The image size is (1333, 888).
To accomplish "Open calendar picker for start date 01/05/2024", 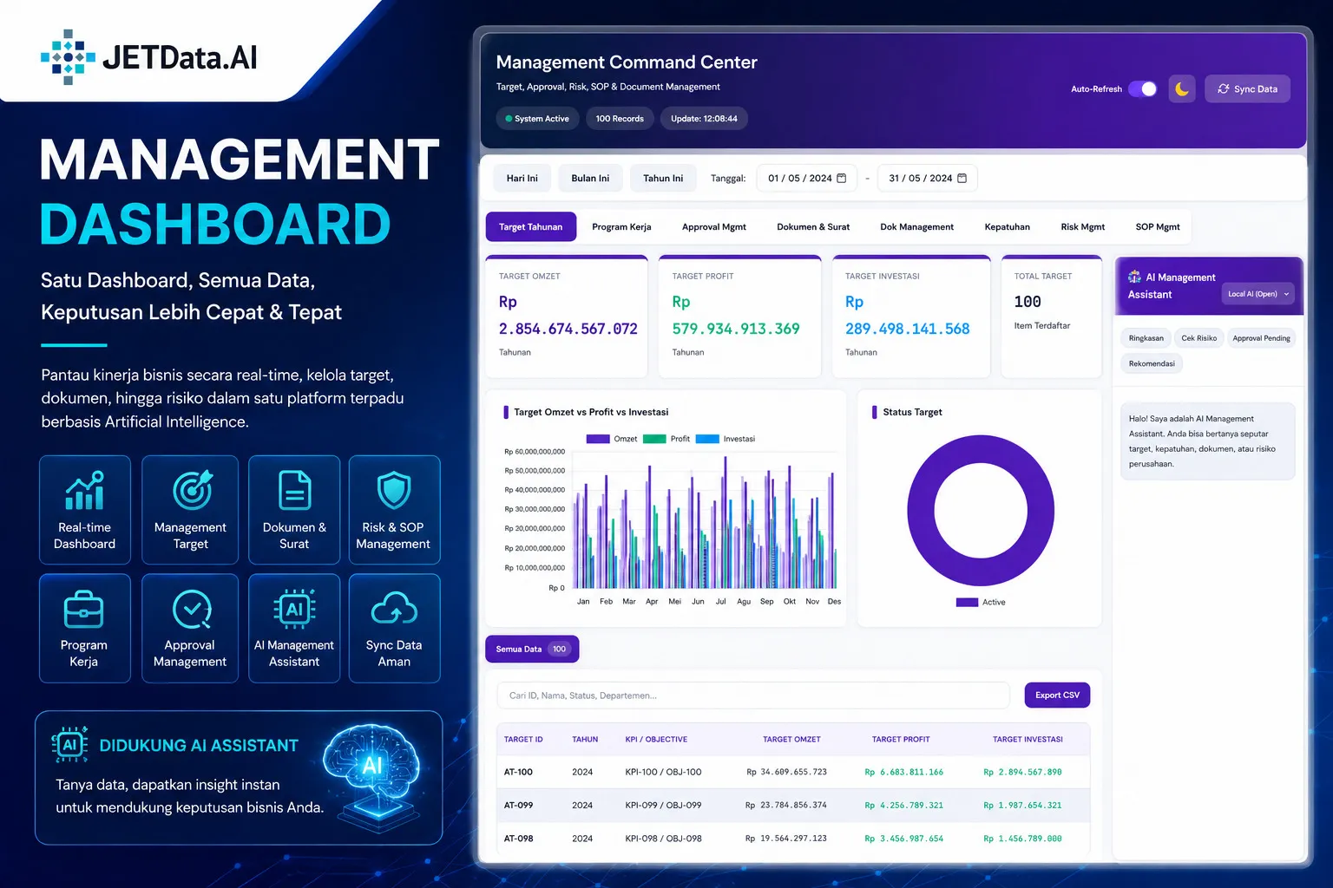I will point(841,178).
